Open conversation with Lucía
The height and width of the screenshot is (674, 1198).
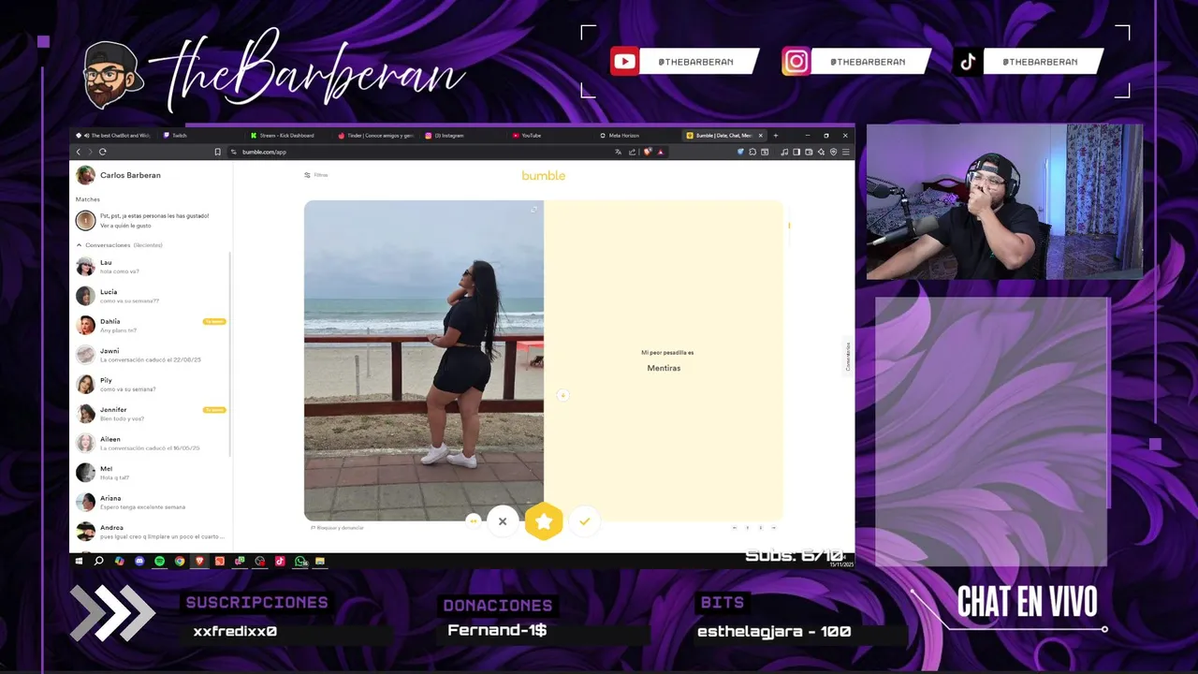click(x=151, y=296)
